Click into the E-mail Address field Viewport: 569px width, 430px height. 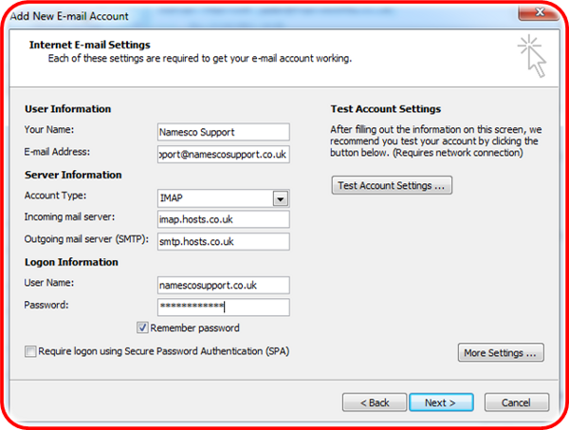(x=223, y=153)
